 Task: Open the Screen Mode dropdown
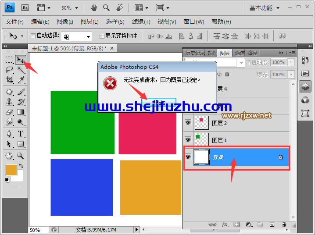coord(162,8)
